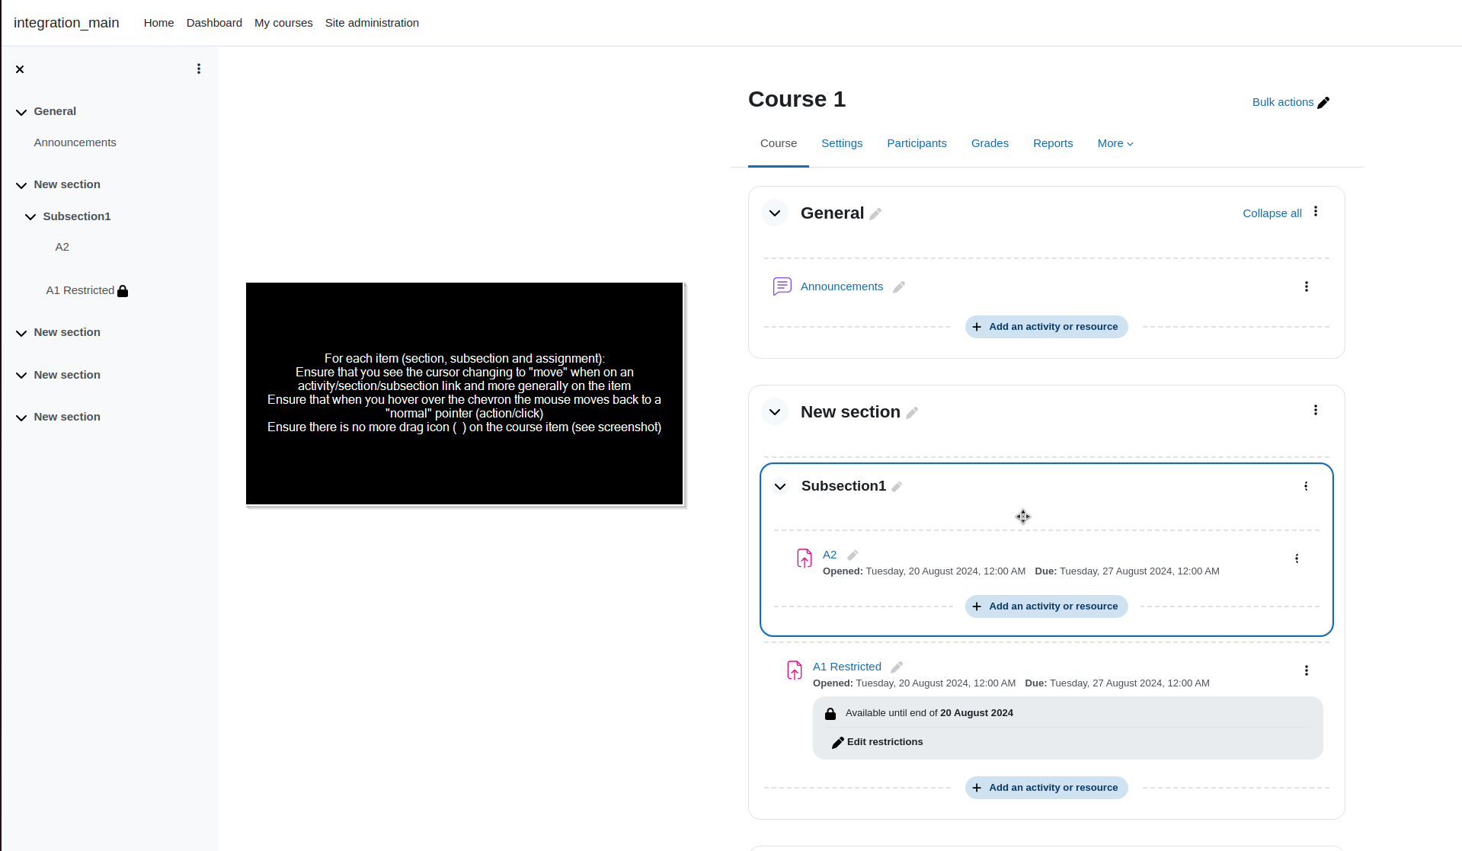
Task: Click Bulk actions link
Action: [x=1282, y=102]
